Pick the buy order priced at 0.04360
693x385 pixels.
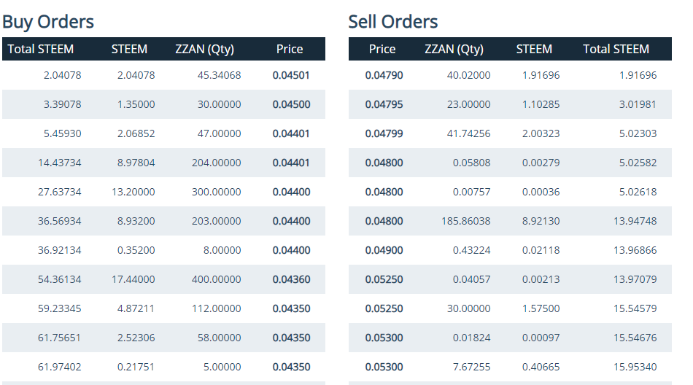(291, 279)
